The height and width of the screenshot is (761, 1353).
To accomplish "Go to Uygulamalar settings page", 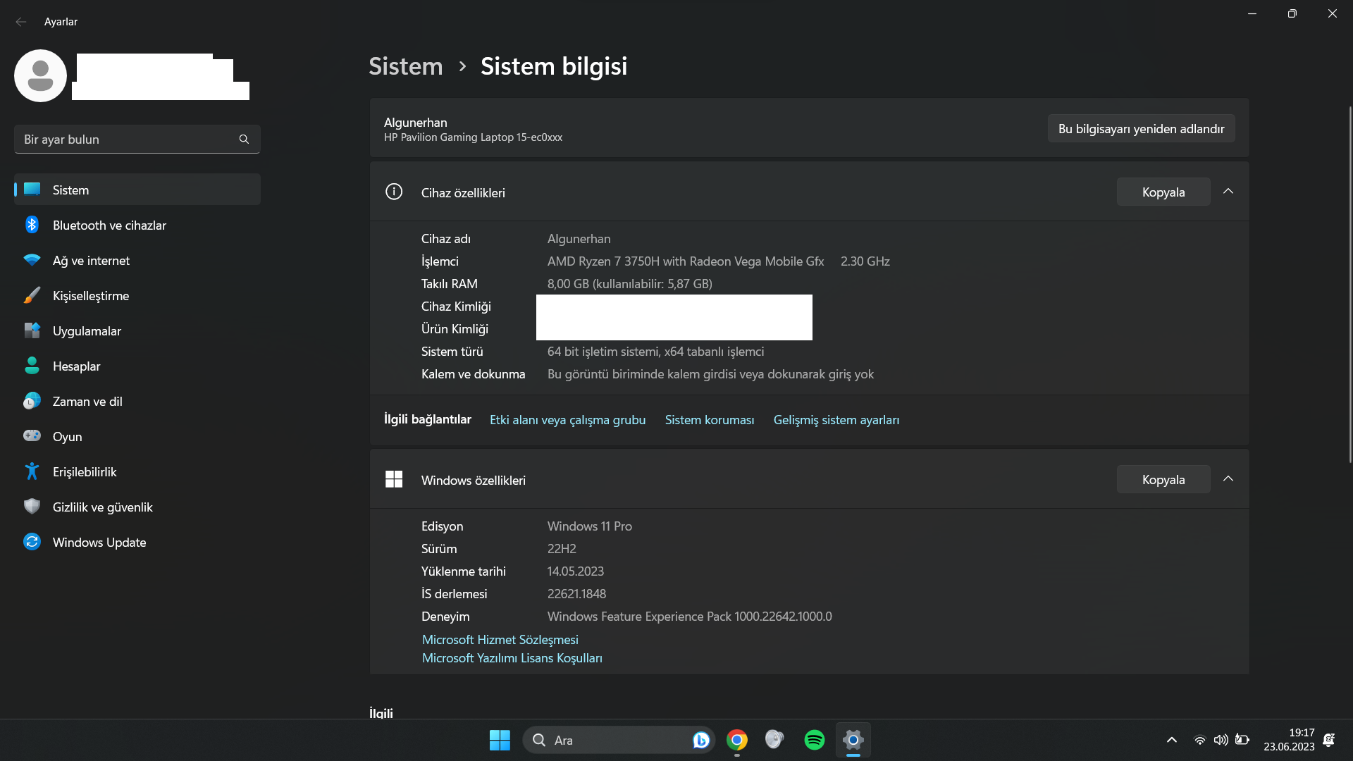I will (x=87, y=331).
